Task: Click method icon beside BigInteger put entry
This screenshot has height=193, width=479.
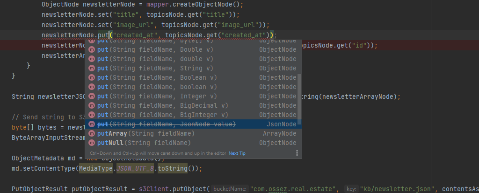Action: pos(92,115)
